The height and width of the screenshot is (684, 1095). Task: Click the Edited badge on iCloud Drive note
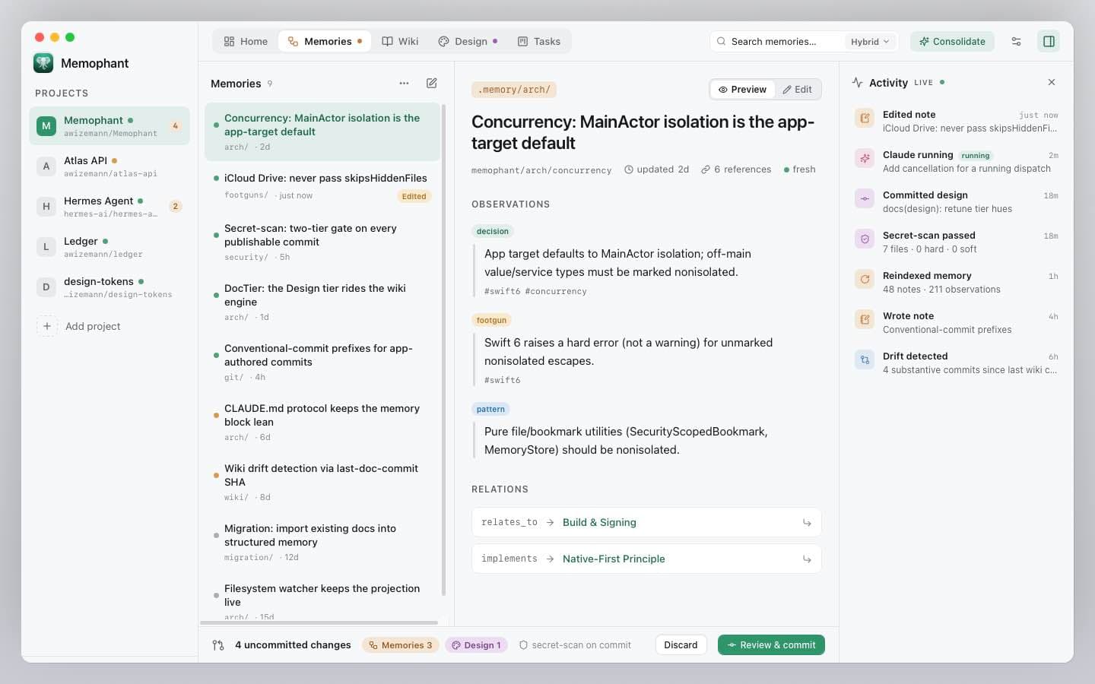point(414,196)
